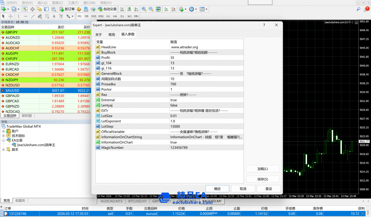Click the zoom in magnifier icon
Screen dimensions: 371x217
pos(144,9)
